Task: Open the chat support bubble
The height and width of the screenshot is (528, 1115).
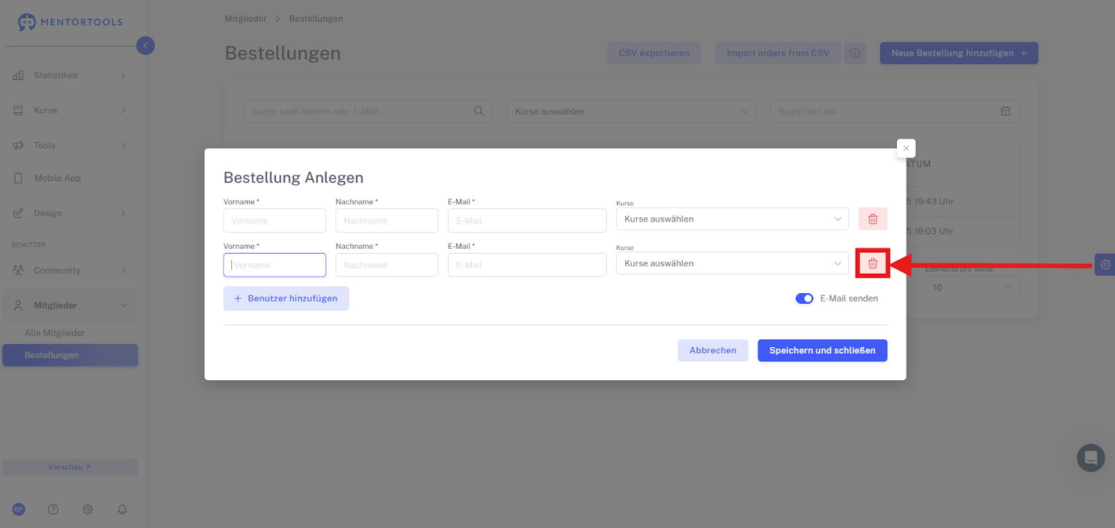Action: [1091, 458]
